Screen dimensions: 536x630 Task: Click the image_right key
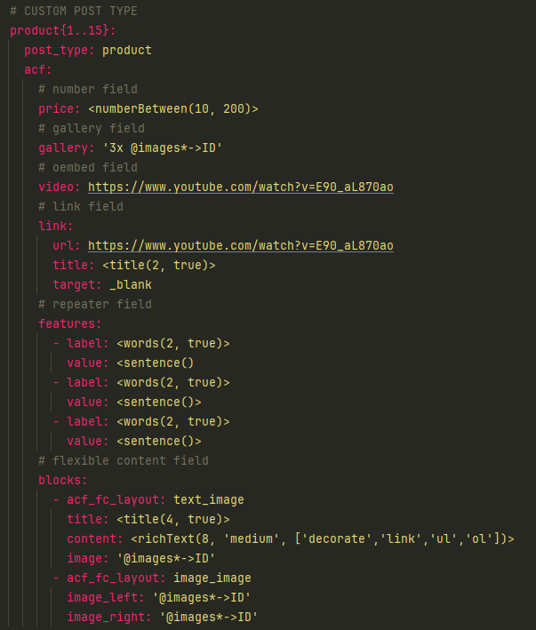[x=108, y=617]
